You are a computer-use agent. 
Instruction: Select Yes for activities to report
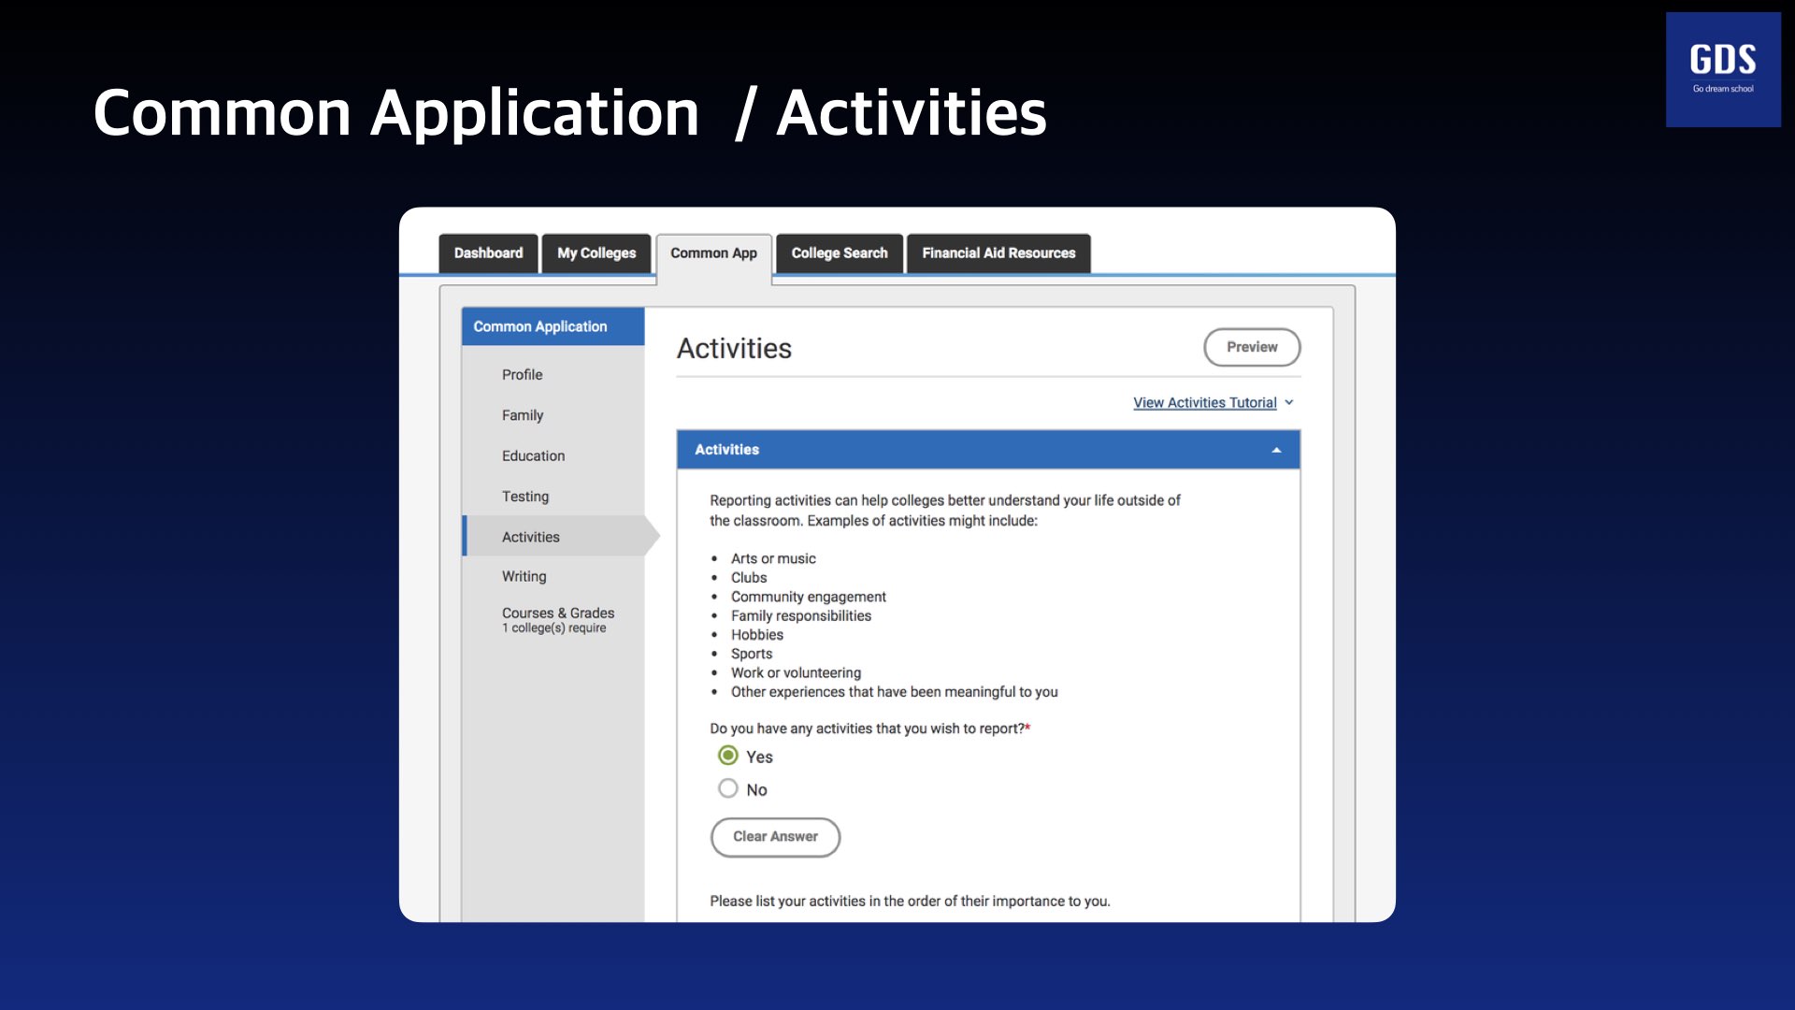tap(728, 756)
